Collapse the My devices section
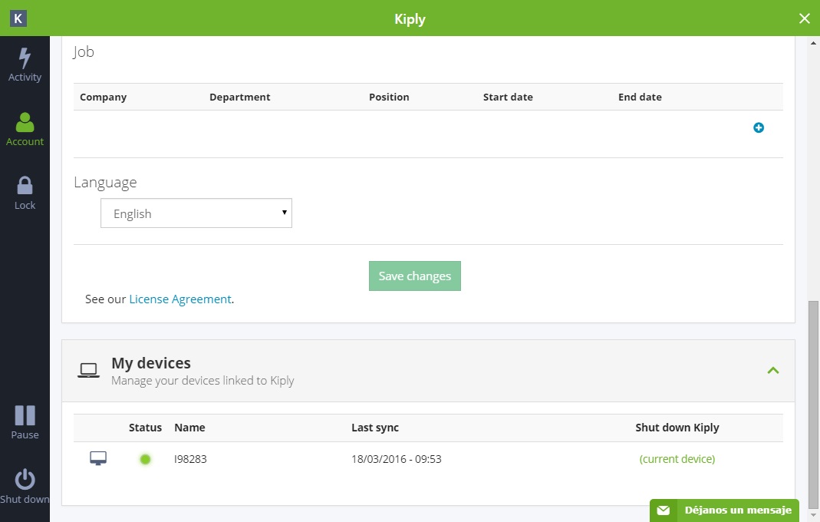The image size is (820, 522). [x=773, y=370]
